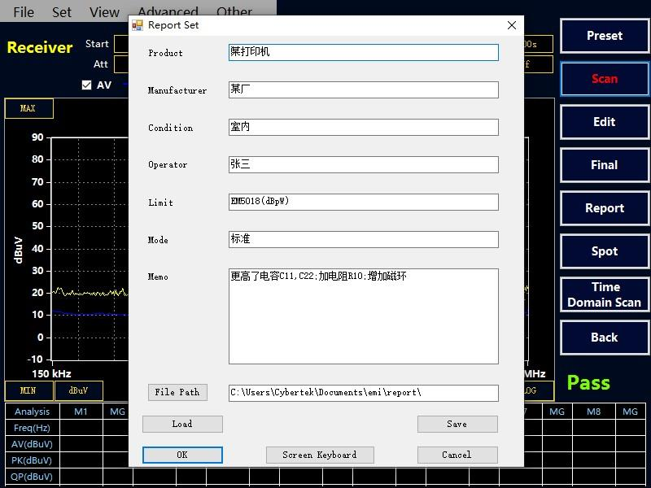The image size is (651, 488).
Task: Click Save in the report dialog
Action: [457, 424]
